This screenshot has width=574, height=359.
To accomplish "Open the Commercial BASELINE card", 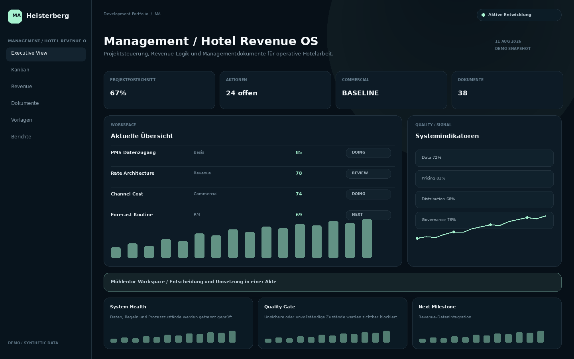I will 391,90.
